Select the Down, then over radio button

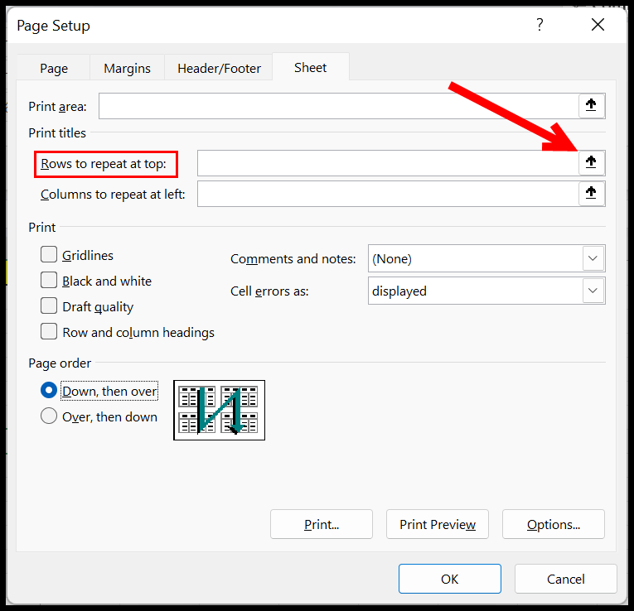(x=49, y=391)
